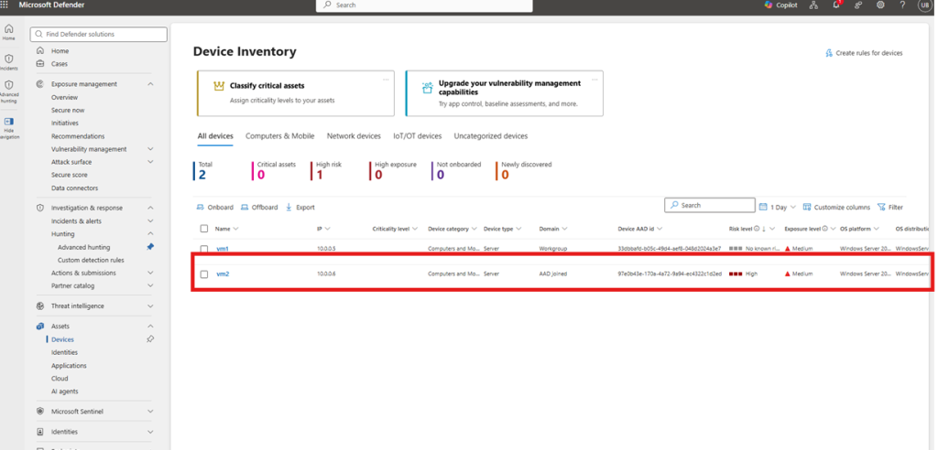Unpin Advanced hunting with the blue pin
Screen dimensions: 938x450
(150, 247)
